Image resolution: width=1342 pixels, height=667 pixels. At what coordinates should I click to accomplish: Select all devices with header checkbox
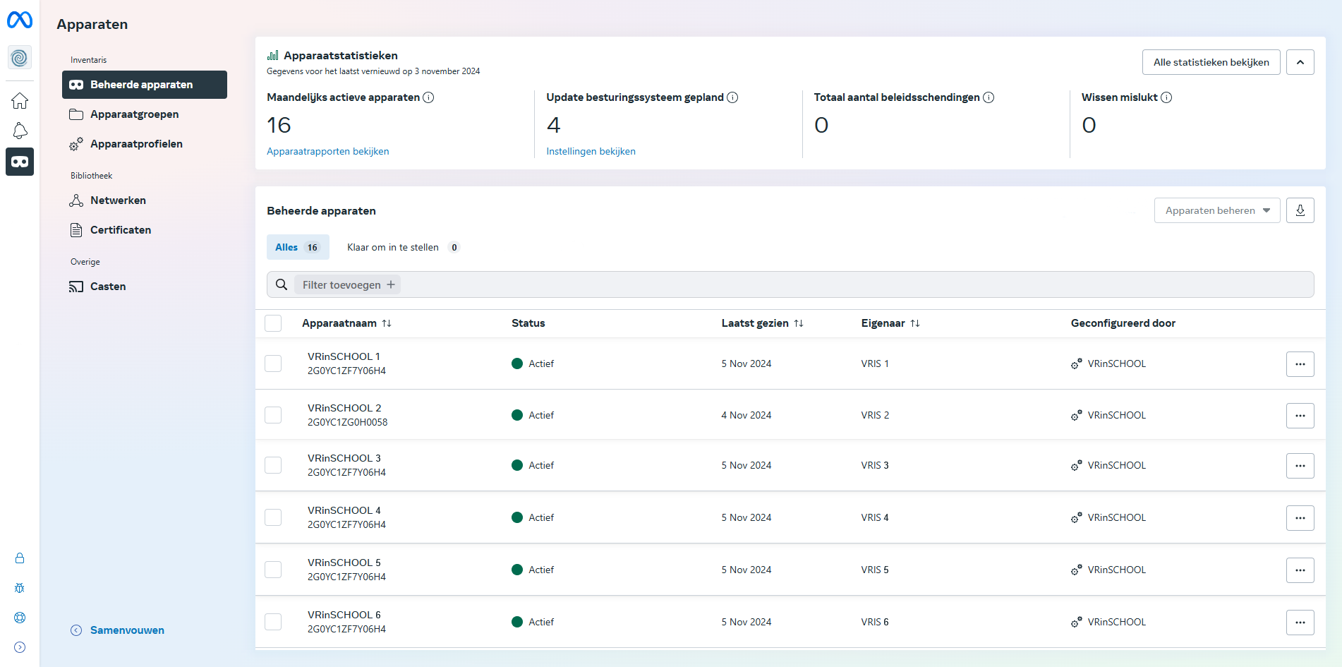click(x=273, y=323)
